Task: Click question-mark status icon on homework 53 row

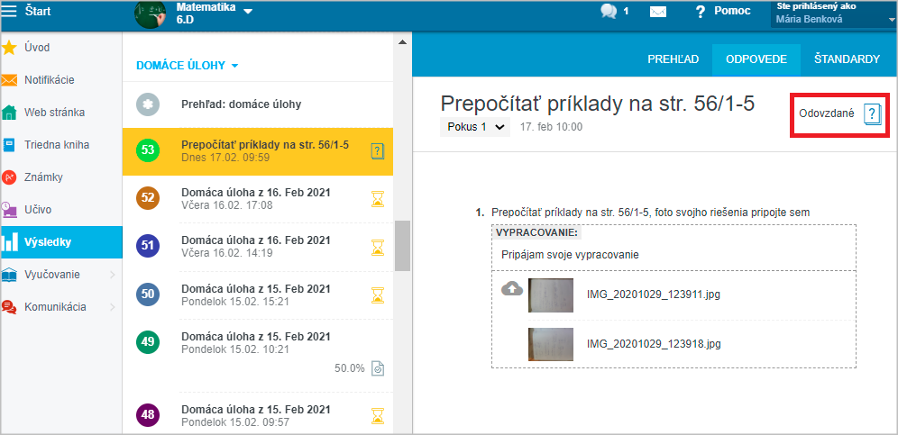Action: 378,151
